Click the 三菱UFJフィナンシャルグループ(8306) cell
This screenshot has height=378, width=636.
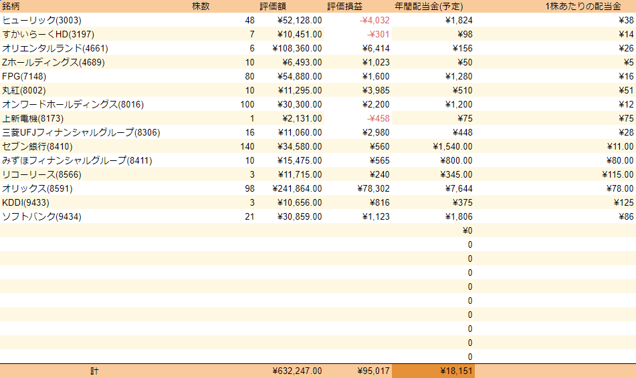coord(81,132)
